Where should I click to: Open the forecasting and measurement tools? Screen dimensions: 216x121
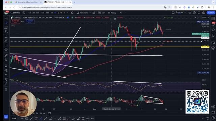[6, 36]
